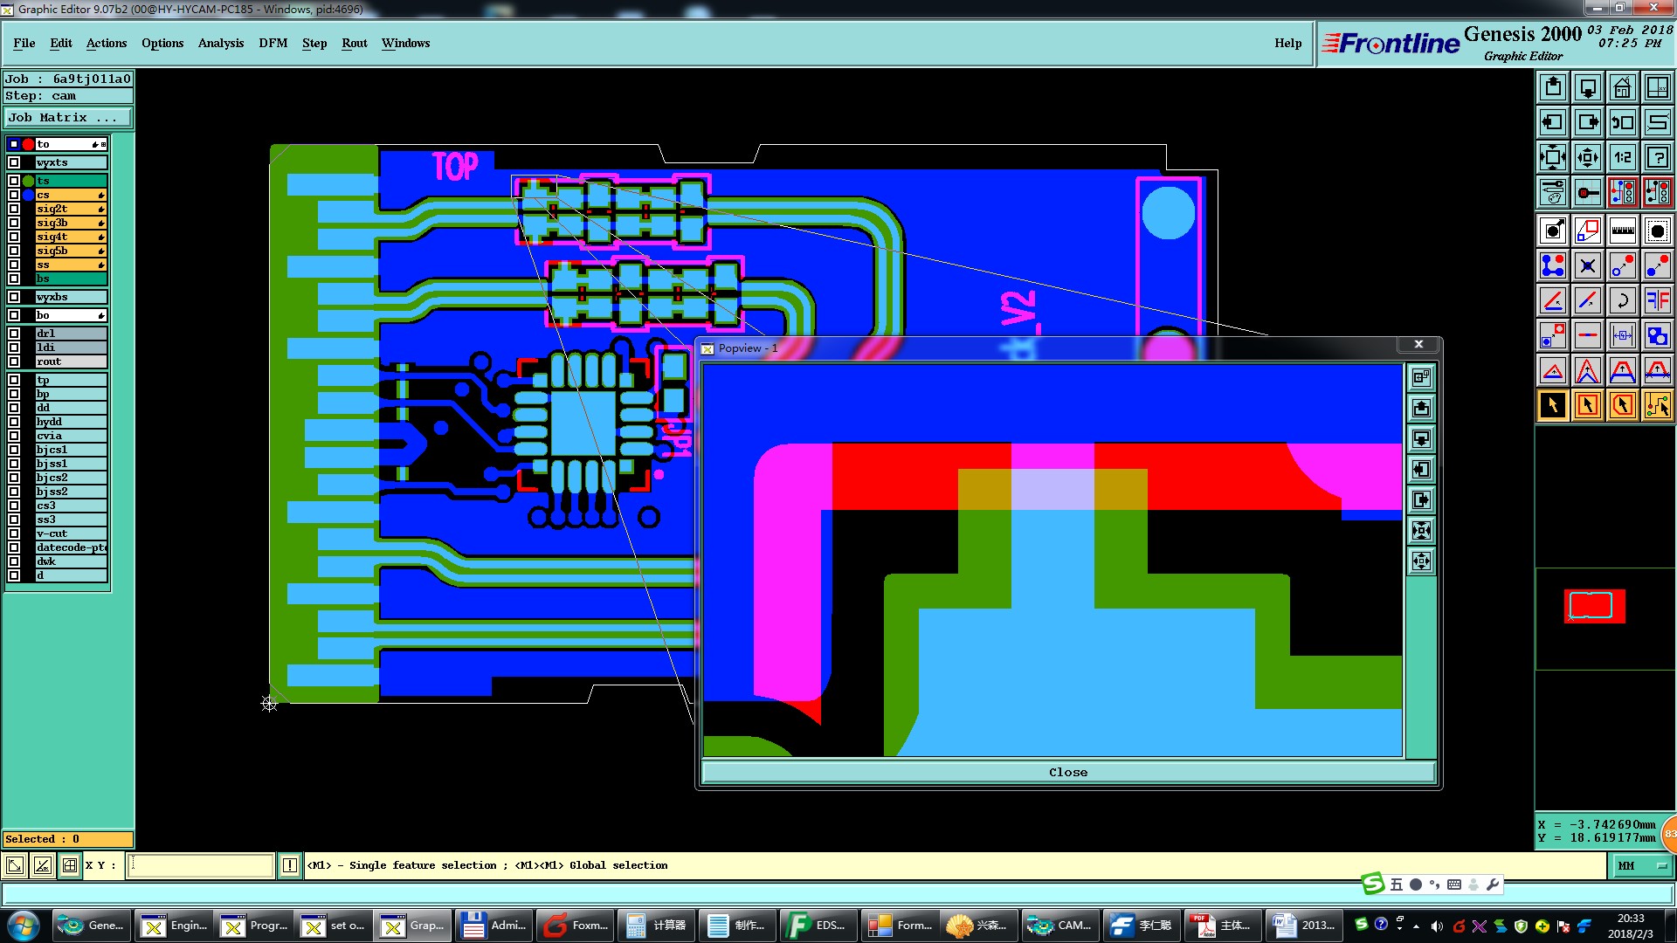
Task: Click the 1:2 zoom scale icon
Action: click(1622, 157)
